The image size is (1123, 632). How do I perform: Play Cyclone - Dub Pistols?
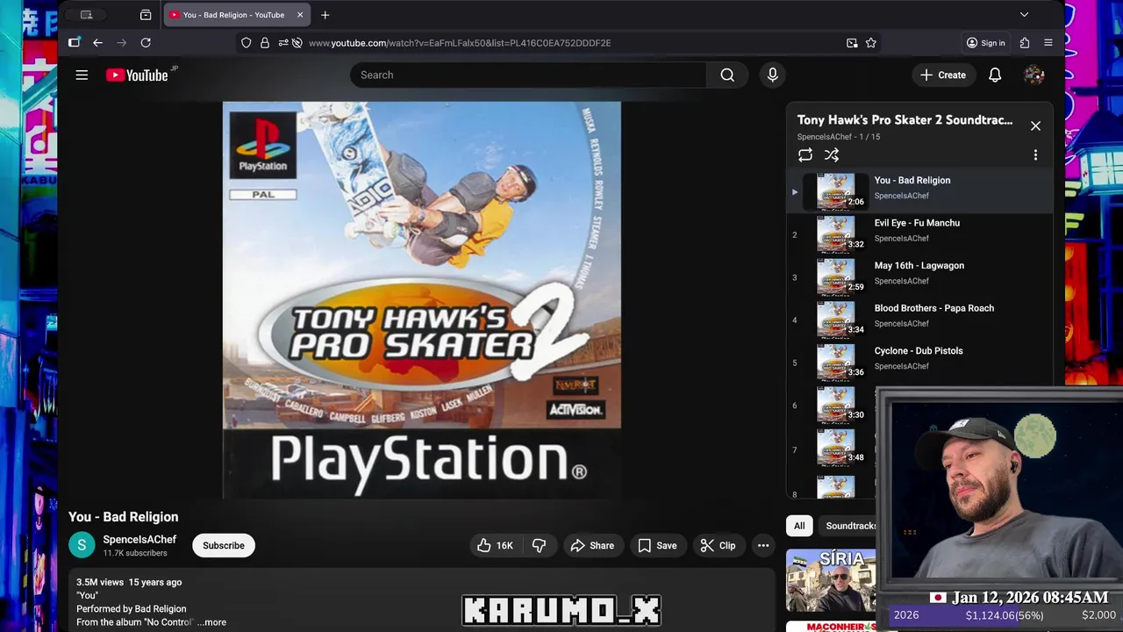click(919, 351)
